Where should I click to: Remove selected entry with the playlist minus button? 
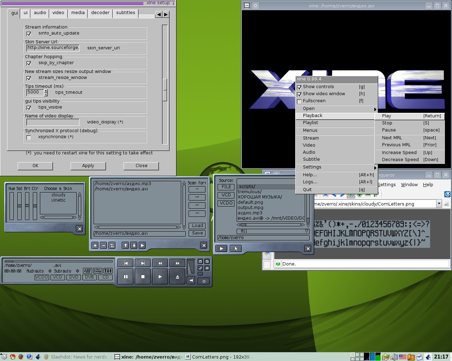click(x=103, y=245)
